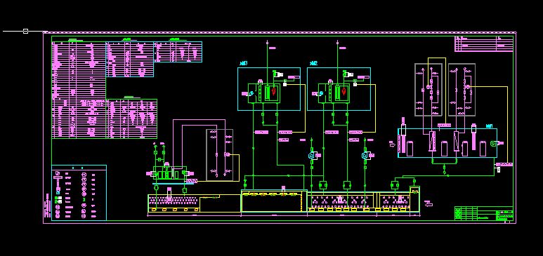The height and width of the screenshot is (256, 543).
Task: Select the short cyan-bordered table at top
Action: (x=178, y=52)
